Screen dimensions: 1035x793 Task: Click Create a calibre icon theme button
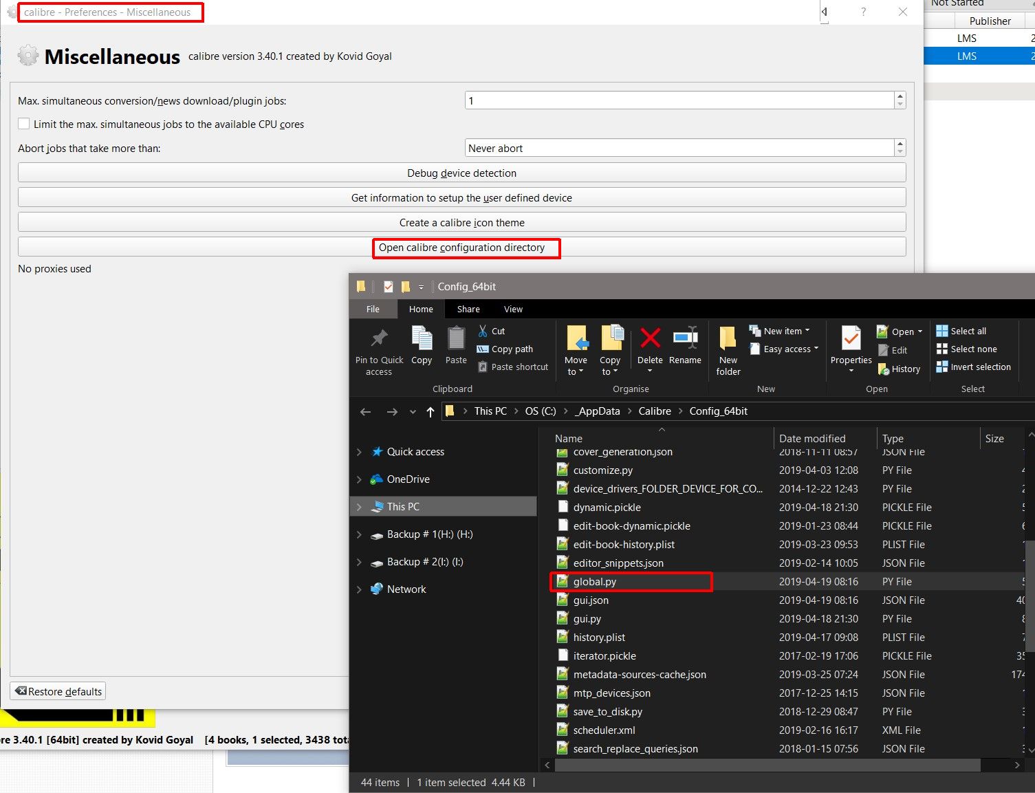pos(461,222)
